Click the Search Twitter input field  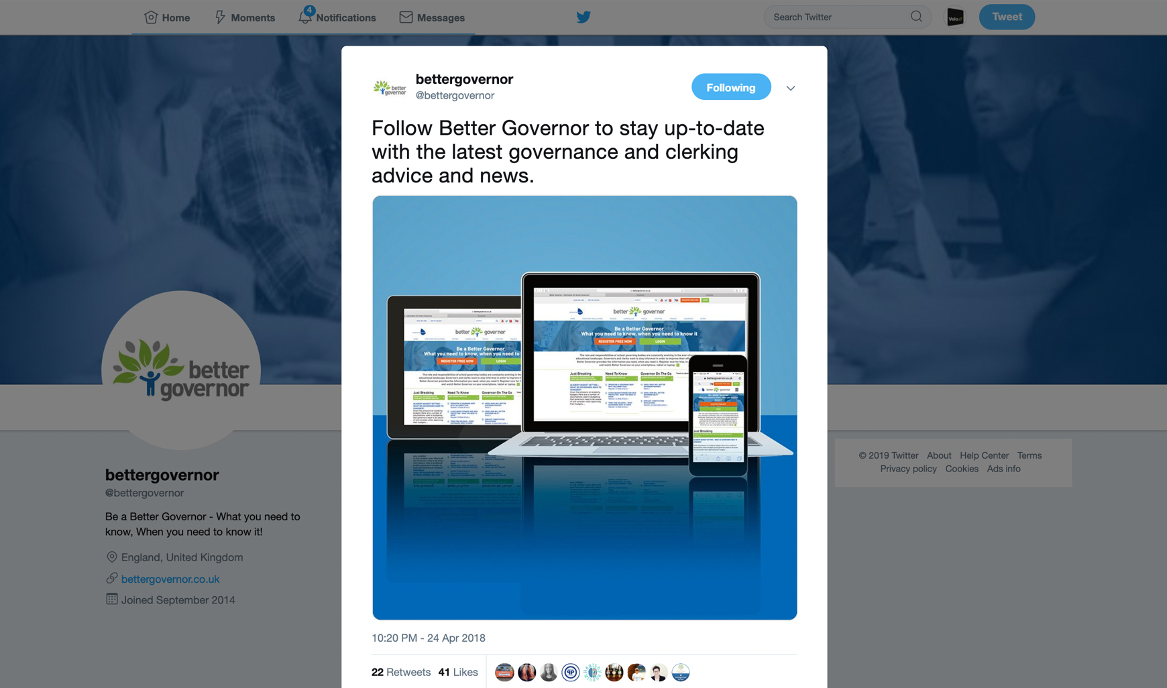838,17
